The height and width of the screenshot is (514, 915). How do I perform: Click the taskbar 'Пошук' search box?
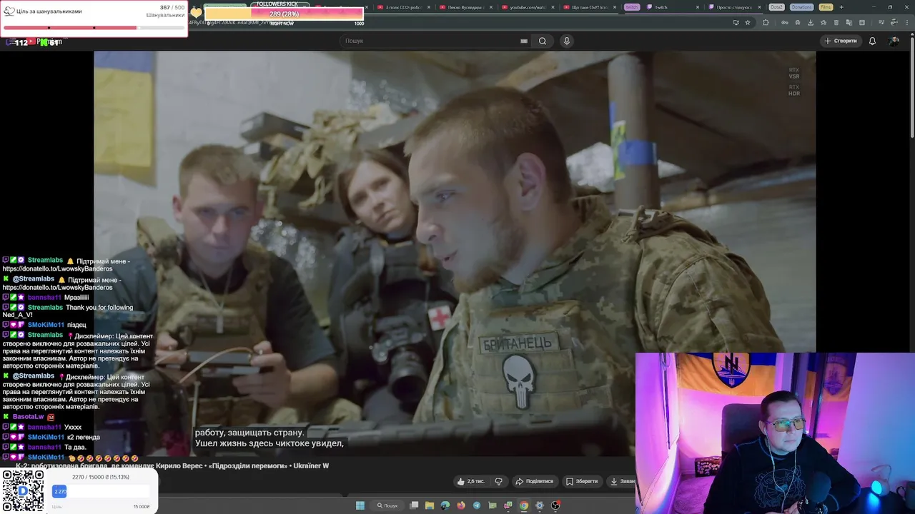(x=388, y=505)
